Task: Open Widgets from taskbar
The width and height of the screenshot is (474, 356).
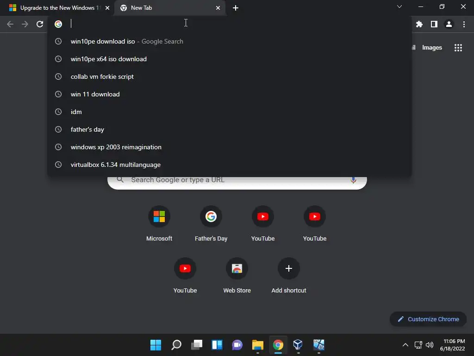Action: (x=217, y=345)
